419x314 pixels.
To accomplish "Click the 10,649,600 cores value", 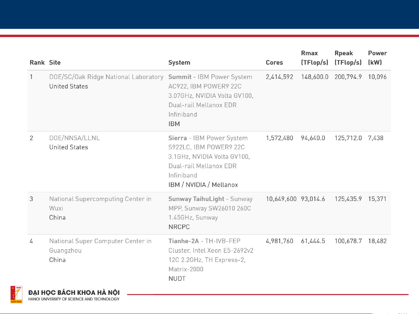I will (x=281, y=199).
